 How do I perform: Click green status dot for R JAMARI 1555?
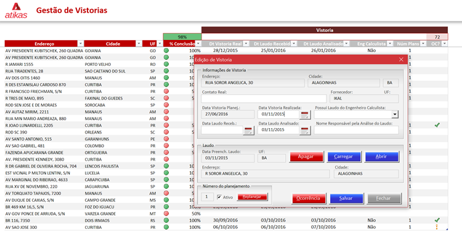(x=166, y=64)
